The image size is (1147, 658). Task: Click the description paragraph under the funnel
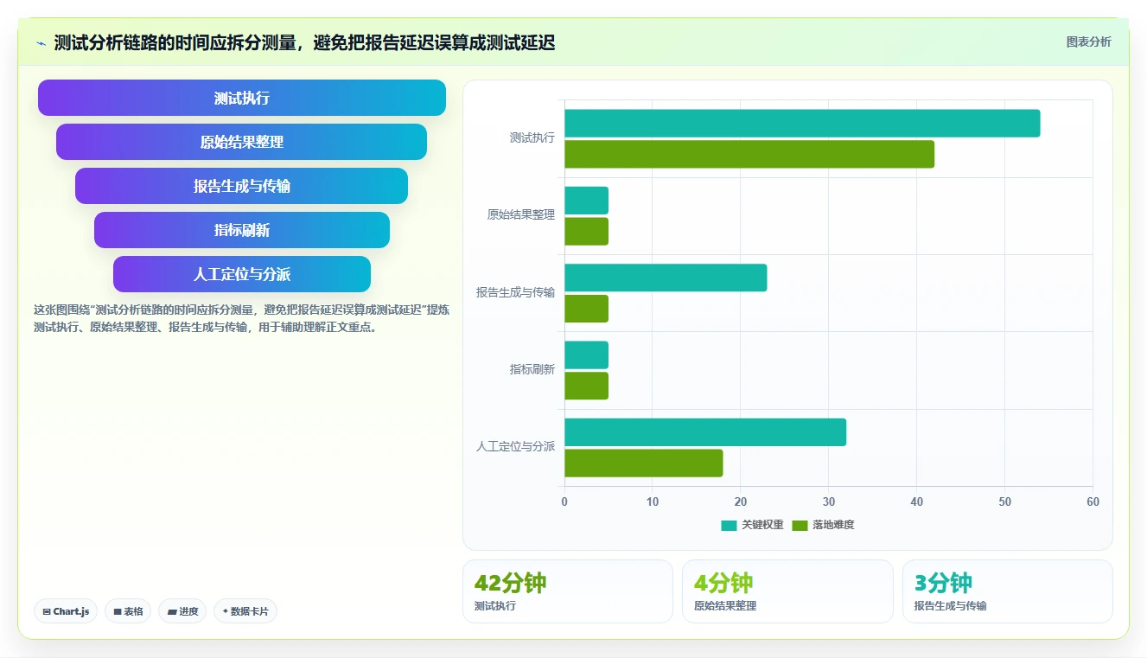[x=241, y=319]
